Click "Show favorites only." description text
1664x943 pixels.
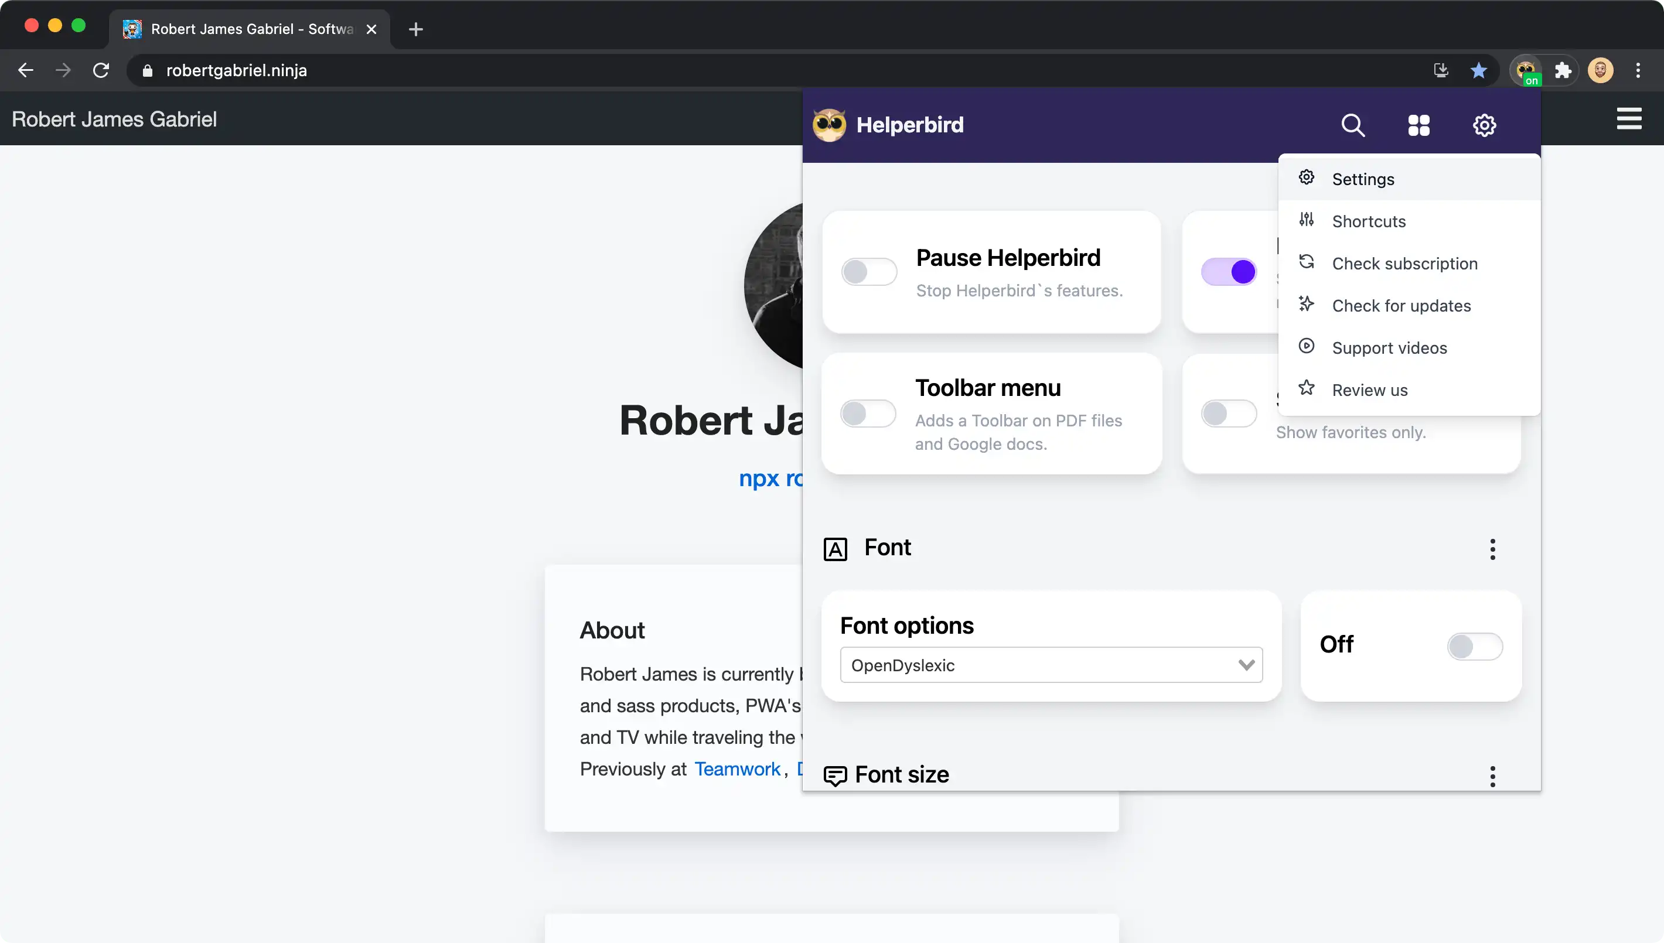click(1351, 432)
